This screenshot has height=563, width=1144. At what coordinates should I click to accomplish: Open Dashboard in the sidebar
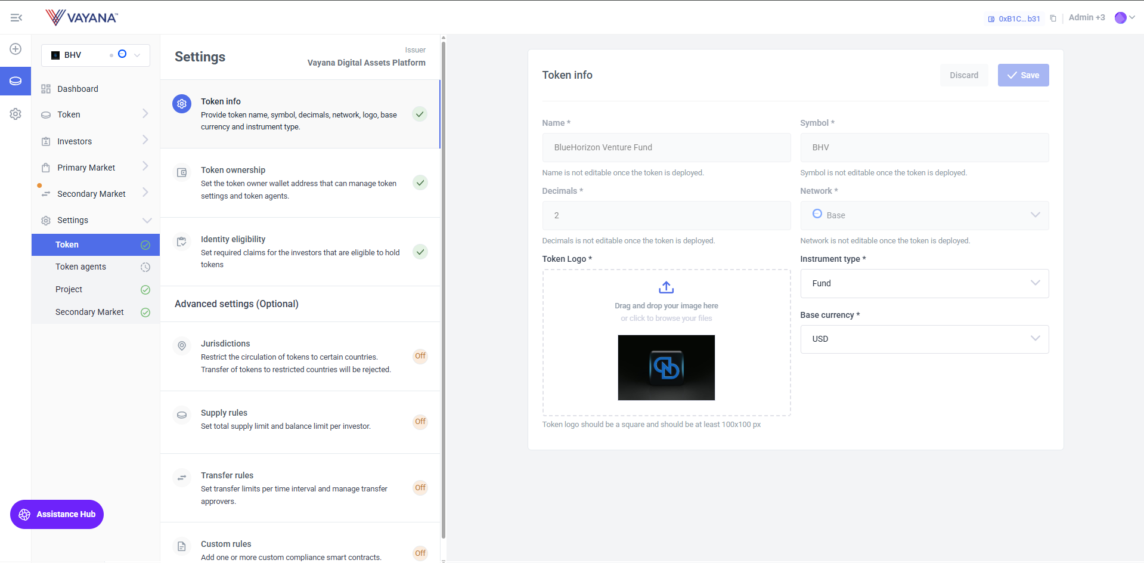(x=77, y=89)
